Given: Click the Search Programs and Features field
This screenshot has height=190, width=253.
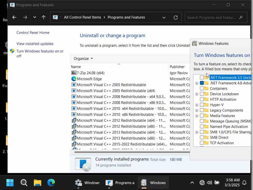Looking at the screenshot, I should coord(216,17).
